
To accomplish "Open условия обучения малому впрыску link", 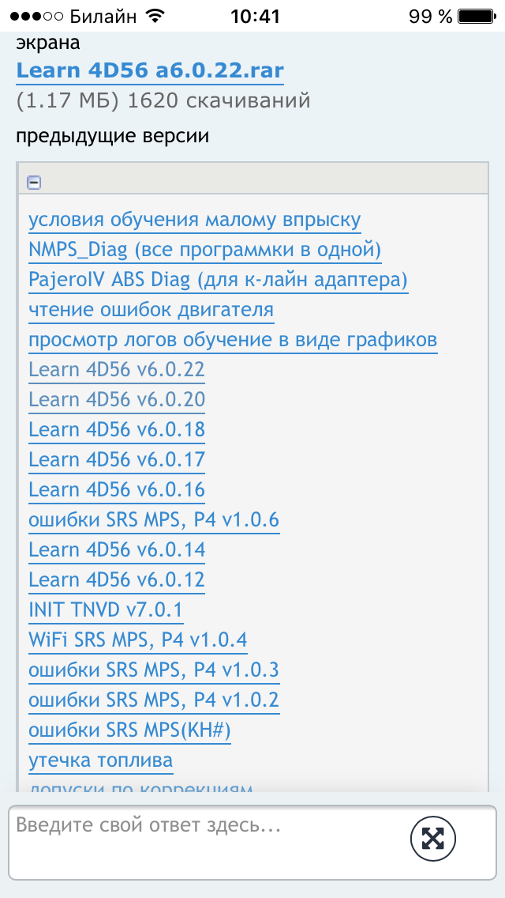I will [x=195, y=220].
